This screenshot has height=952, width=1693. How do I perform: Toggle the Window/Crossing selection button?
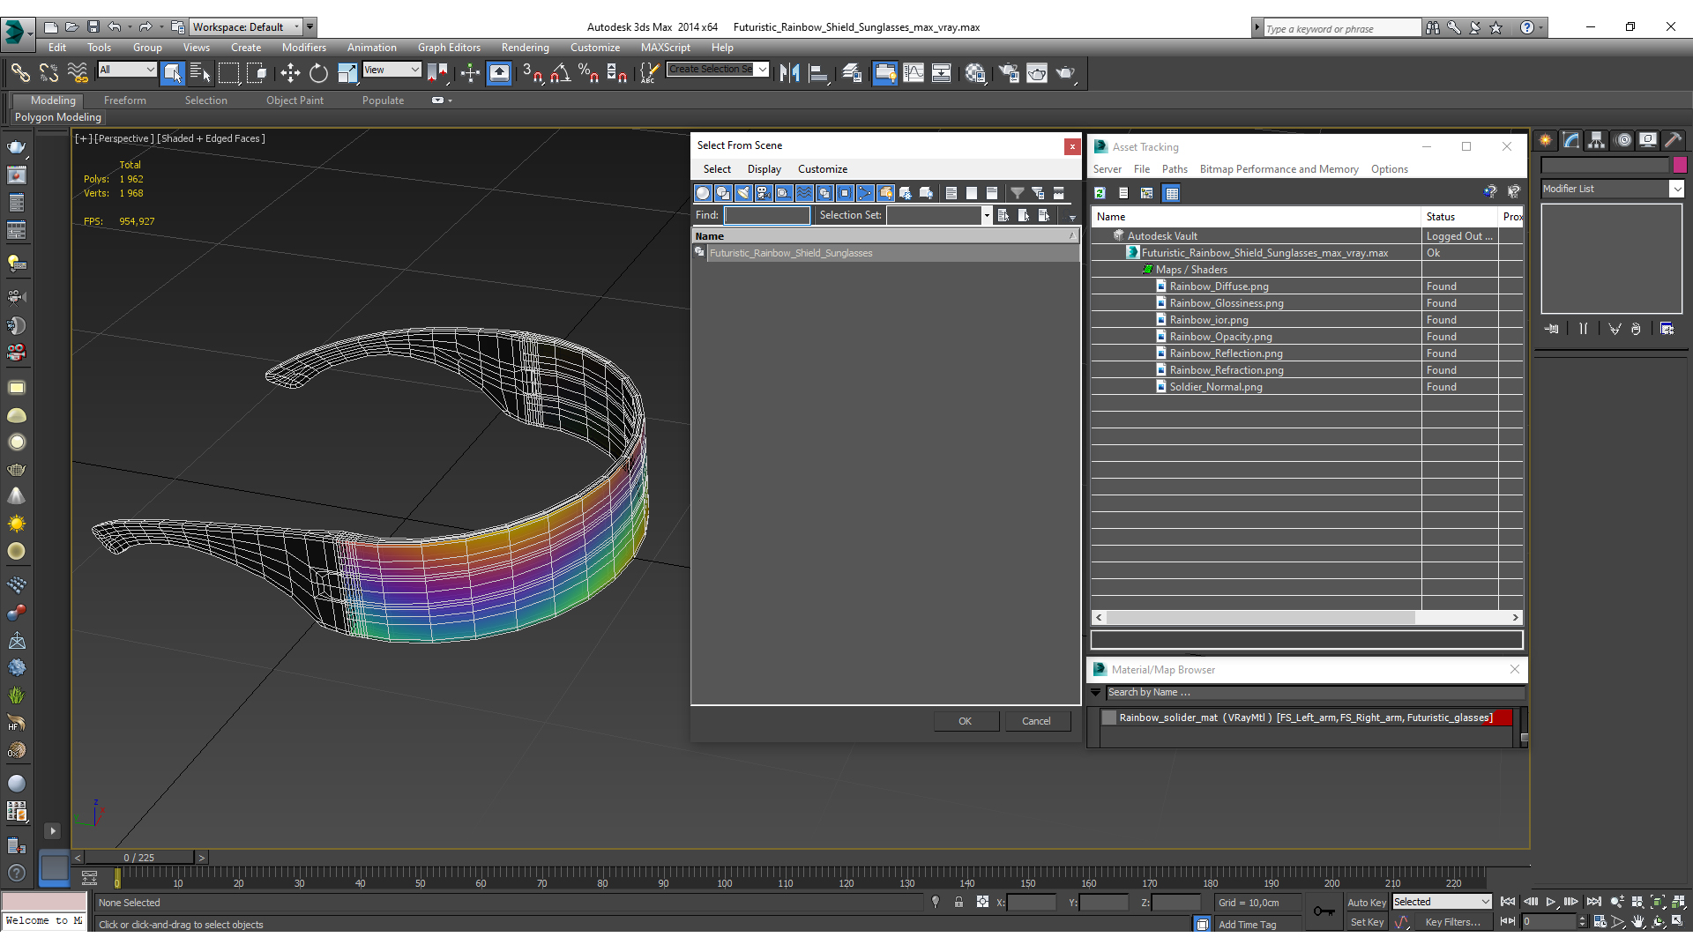coord(257,73)
